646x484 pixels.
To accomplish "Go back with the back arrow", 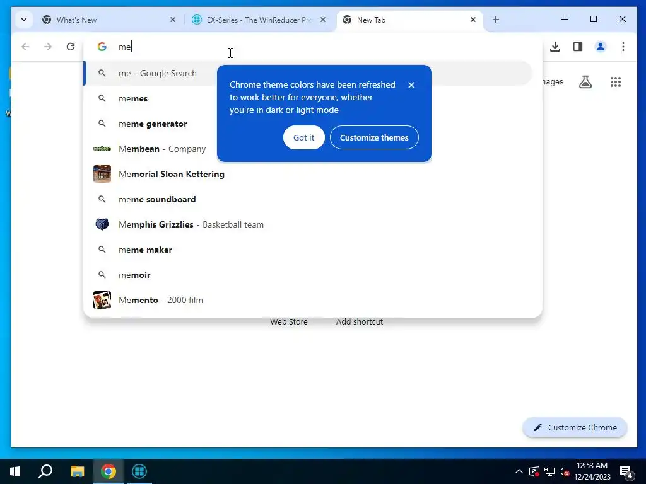I will (x=25, y=47).
